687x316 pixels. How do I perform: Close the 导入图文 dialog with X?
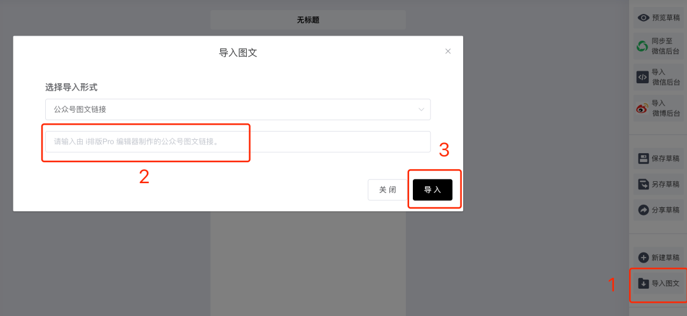tap(448, 52)
